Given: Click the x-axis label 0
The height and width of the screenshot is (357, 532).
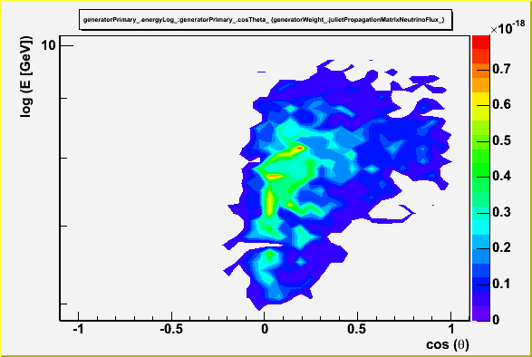Looking at the screenshot, I should [265, 329].
